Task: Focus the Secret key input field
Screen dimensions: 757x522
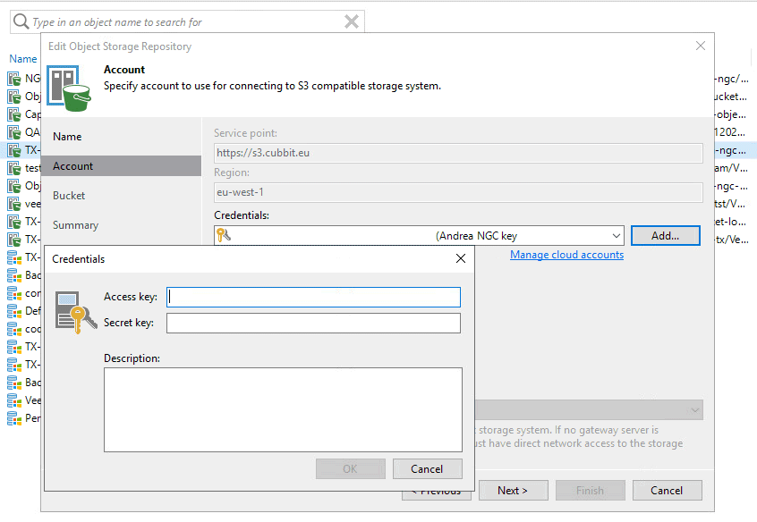Action: click(313, 323)
